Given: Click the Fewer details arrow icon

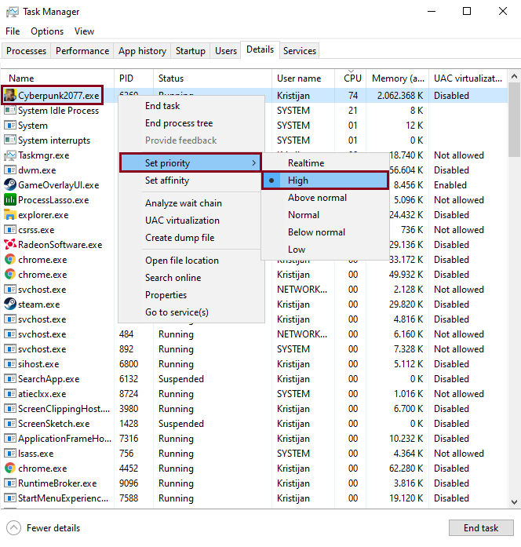Looking at the screenshot, I should tap(13, 528).
